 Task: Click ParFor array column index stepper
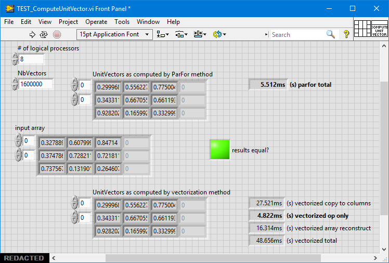[x=74, y=99]
